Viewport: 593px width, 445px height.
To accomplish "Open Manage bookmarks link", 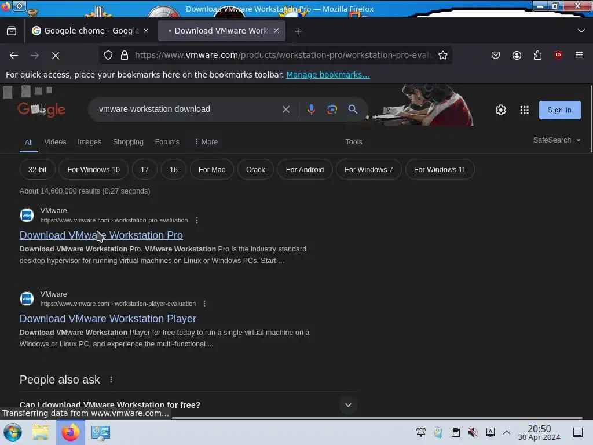I will (328, 75).
